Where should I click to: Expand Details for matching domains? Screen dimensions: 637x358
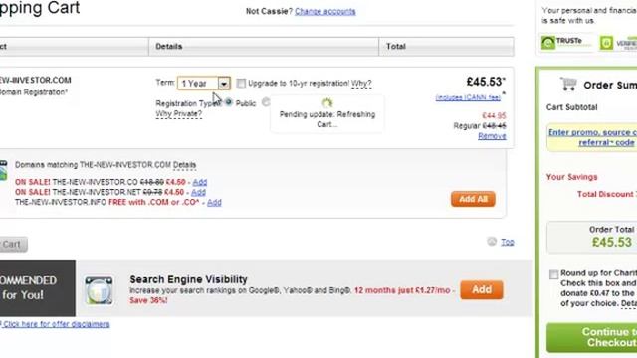coord(184,165)
